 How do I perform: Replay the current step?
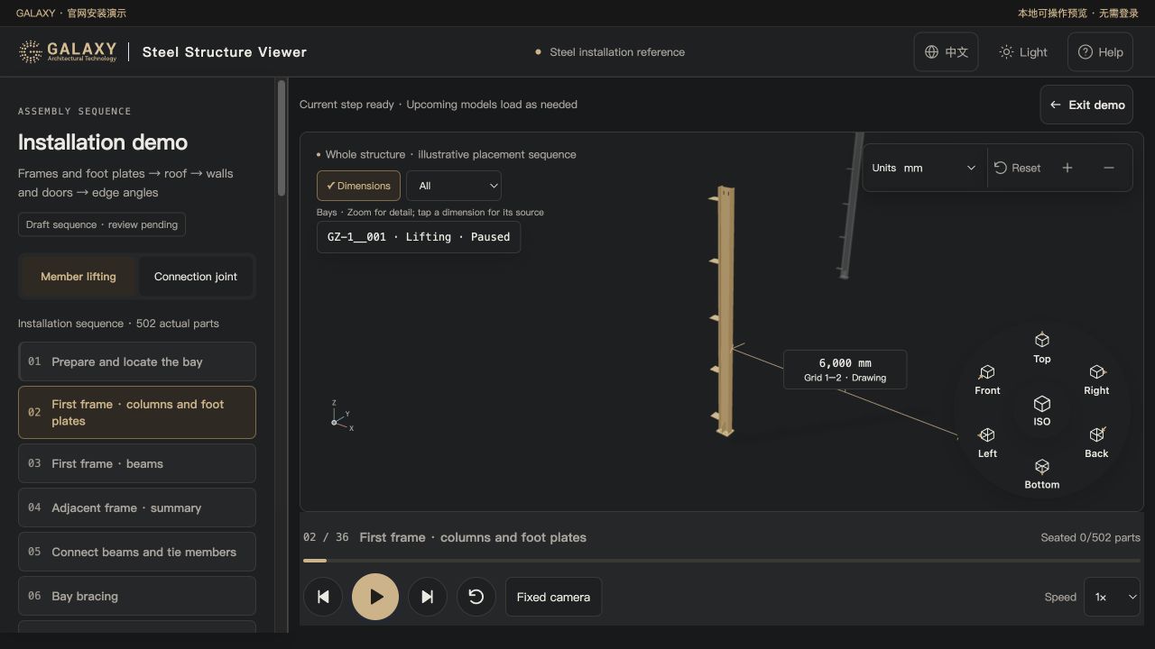(x=476, y=597)
